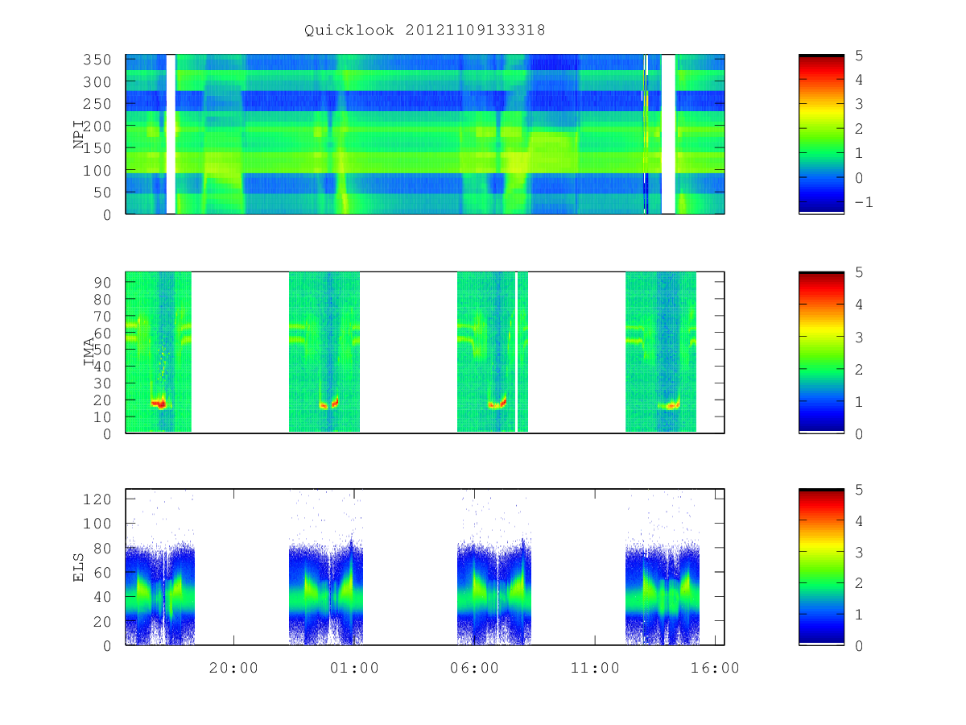This screenshot has height=725, width=966.
Task: Click the 01:00 time axis tick label
Action: pyautogui.click(x=354, y=668)
